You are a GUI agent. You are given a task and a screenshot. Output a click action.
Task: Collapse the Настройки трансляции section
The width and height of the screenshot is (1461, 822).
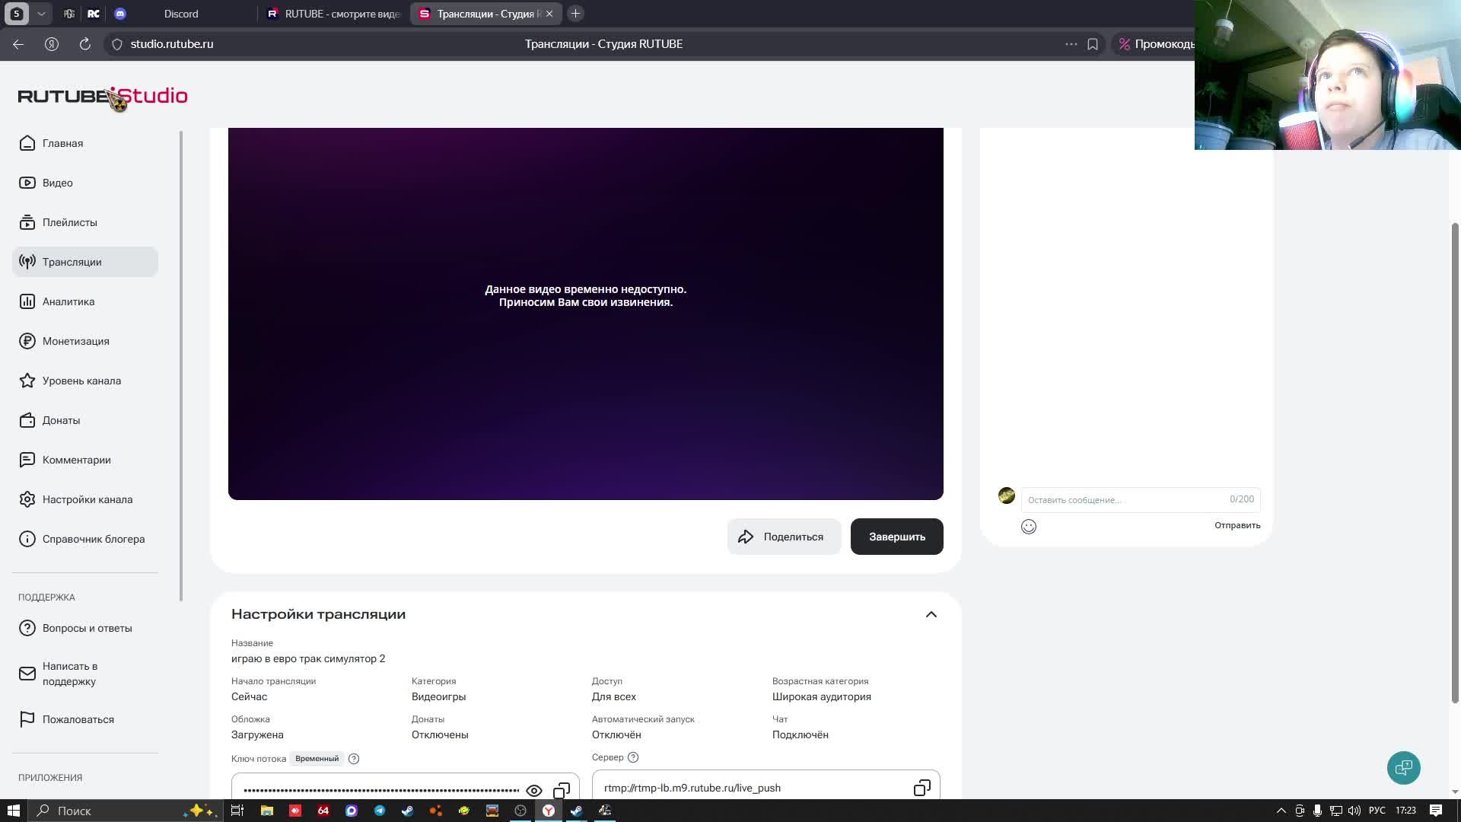point(931,614)
